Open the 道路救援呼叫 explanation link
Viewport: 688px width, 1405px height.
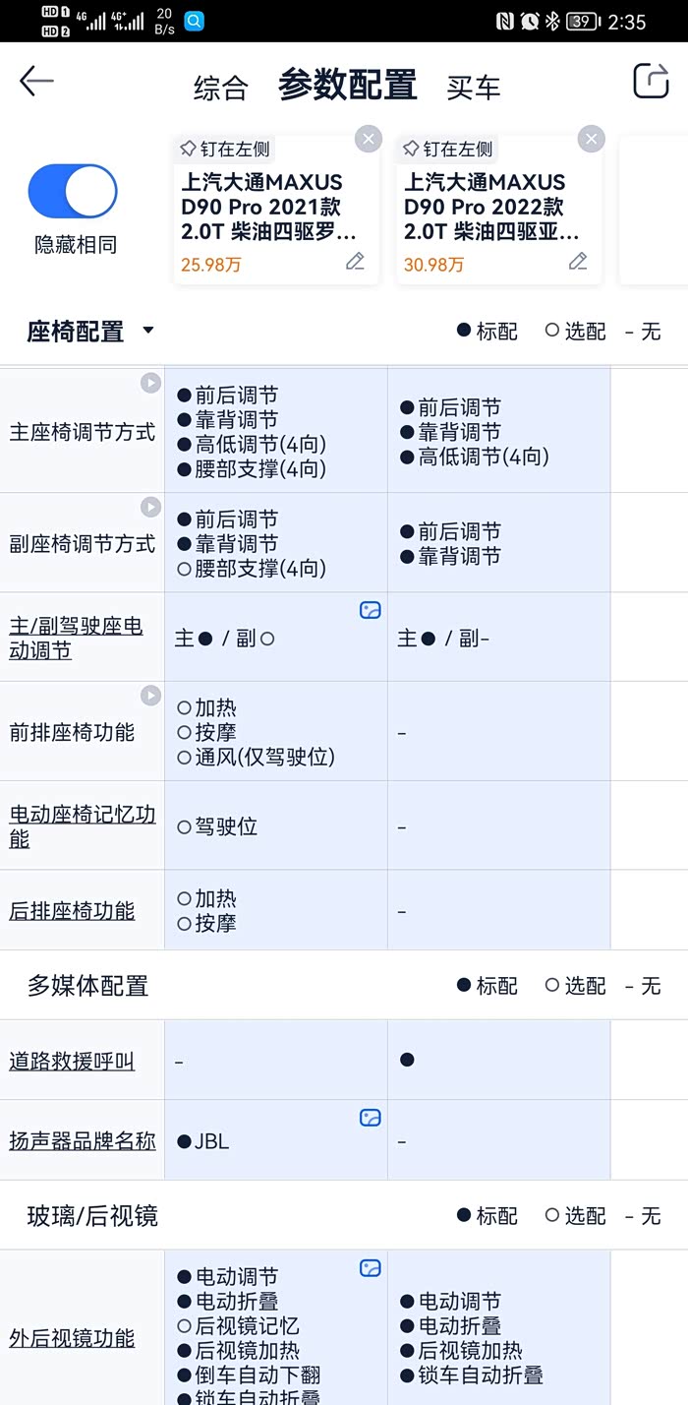point(72,1062)
